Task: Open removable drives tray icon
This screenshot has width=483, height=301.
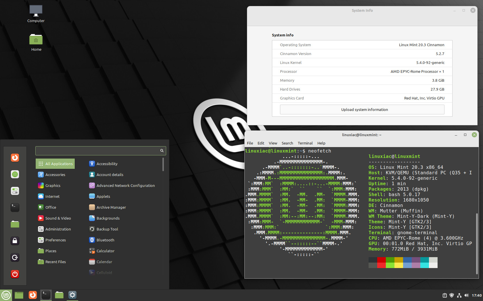Action: pos(444,295)
